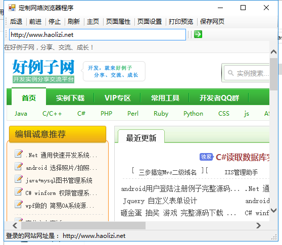Open the .Net 通用快速开发系统 recommendation link
The image size is (282, 245).
click(x=61, y=155)
